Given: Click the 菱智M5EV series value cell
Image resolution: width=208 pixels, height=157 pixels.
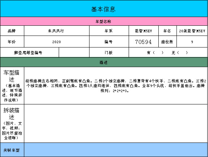Looking at the screenshot, I should pyautogui.click(x=143, y=31).
